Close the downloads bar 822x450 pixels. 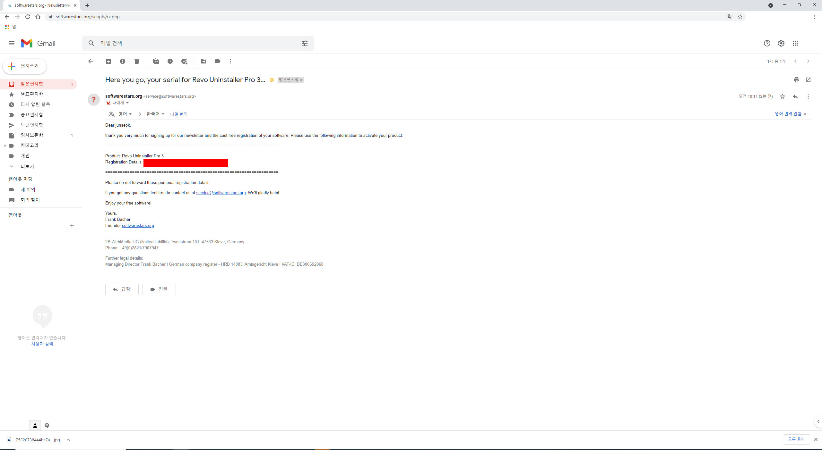[816, 439]
